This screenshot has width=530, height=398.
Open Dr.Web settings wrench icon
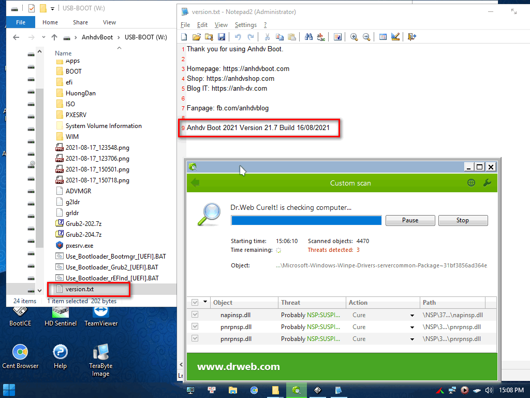point(487,183)
